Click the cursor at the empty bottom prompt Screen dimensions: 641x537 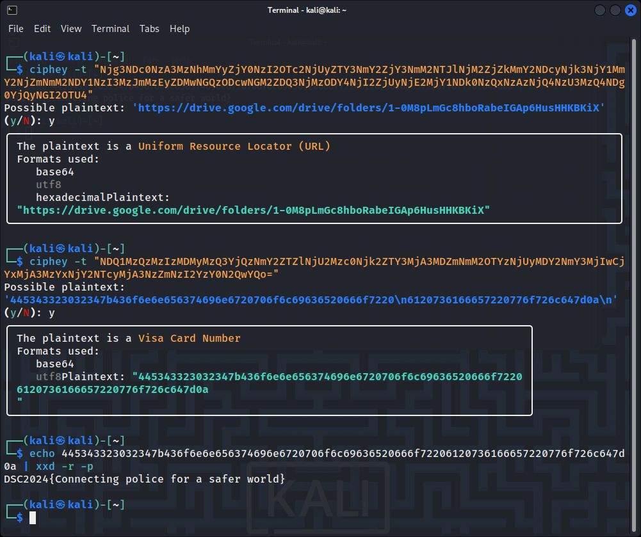point(33,517)
